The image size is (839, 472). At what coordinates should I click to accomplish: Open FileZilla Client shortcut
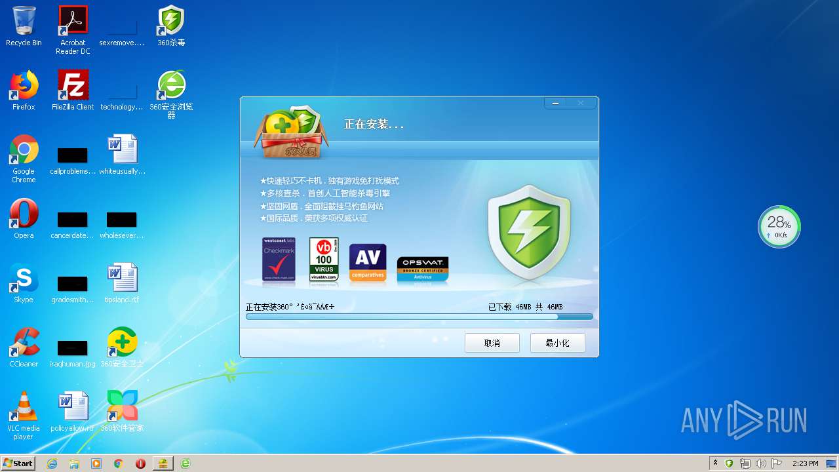tap(73, 90)
